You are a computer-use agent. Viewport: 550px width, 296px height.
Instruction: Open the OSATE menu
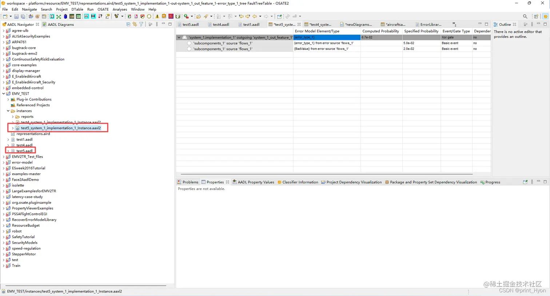coord(103,9)
